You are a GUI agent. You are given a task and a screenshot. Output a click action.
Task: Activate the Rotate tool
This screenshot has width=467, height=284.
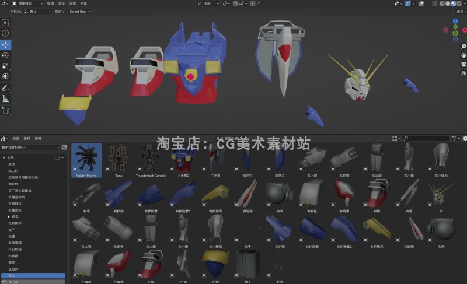[5, 55]
